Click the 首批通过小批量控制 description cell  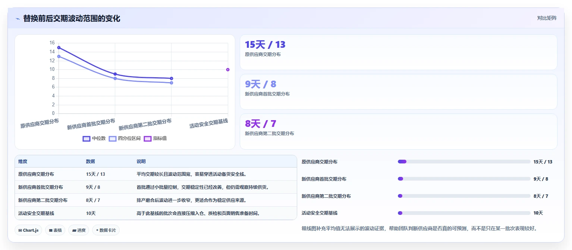tap(202, 187)
